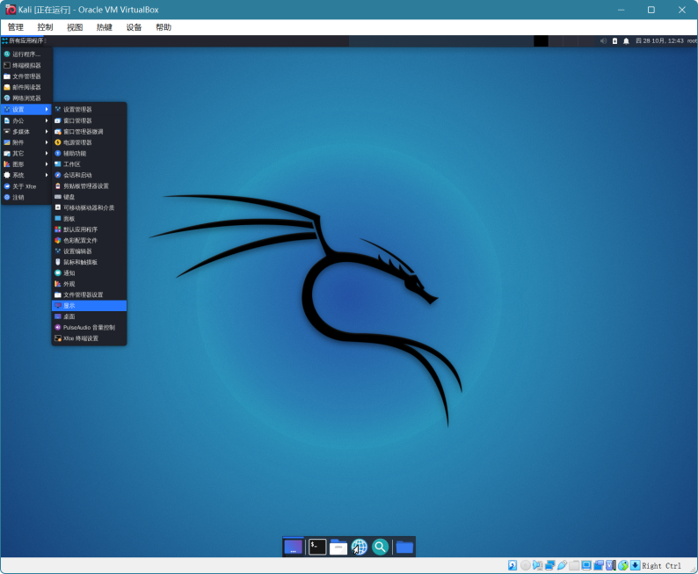
Task: Open 窗口管理器 settings
Action: tap(90, 120)
